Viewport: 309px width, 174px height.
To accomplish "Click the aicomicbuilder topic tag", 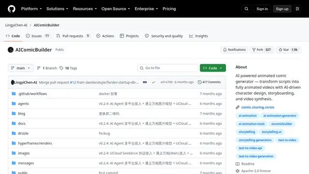I will pyautogui.click(x=281, y=124).
